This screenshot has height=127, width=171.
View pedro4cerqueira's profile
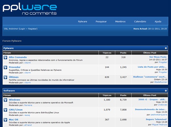click(159, 115)
